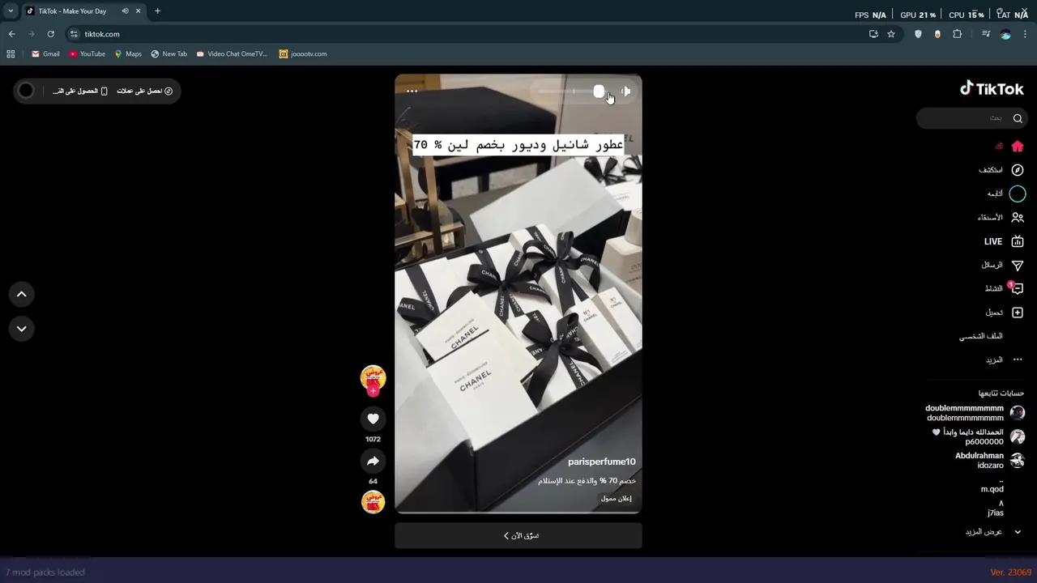Bookmark this page with star icon
This screenshot has height=583, width=1037.
tap(891, 34)
